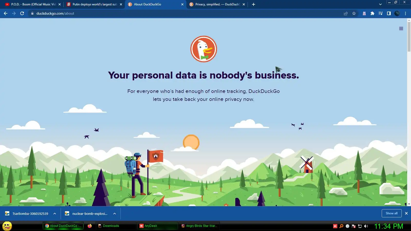Click the moon face tray icon
This screenshot has width=411, height=231.
click(x=348, y=226)
